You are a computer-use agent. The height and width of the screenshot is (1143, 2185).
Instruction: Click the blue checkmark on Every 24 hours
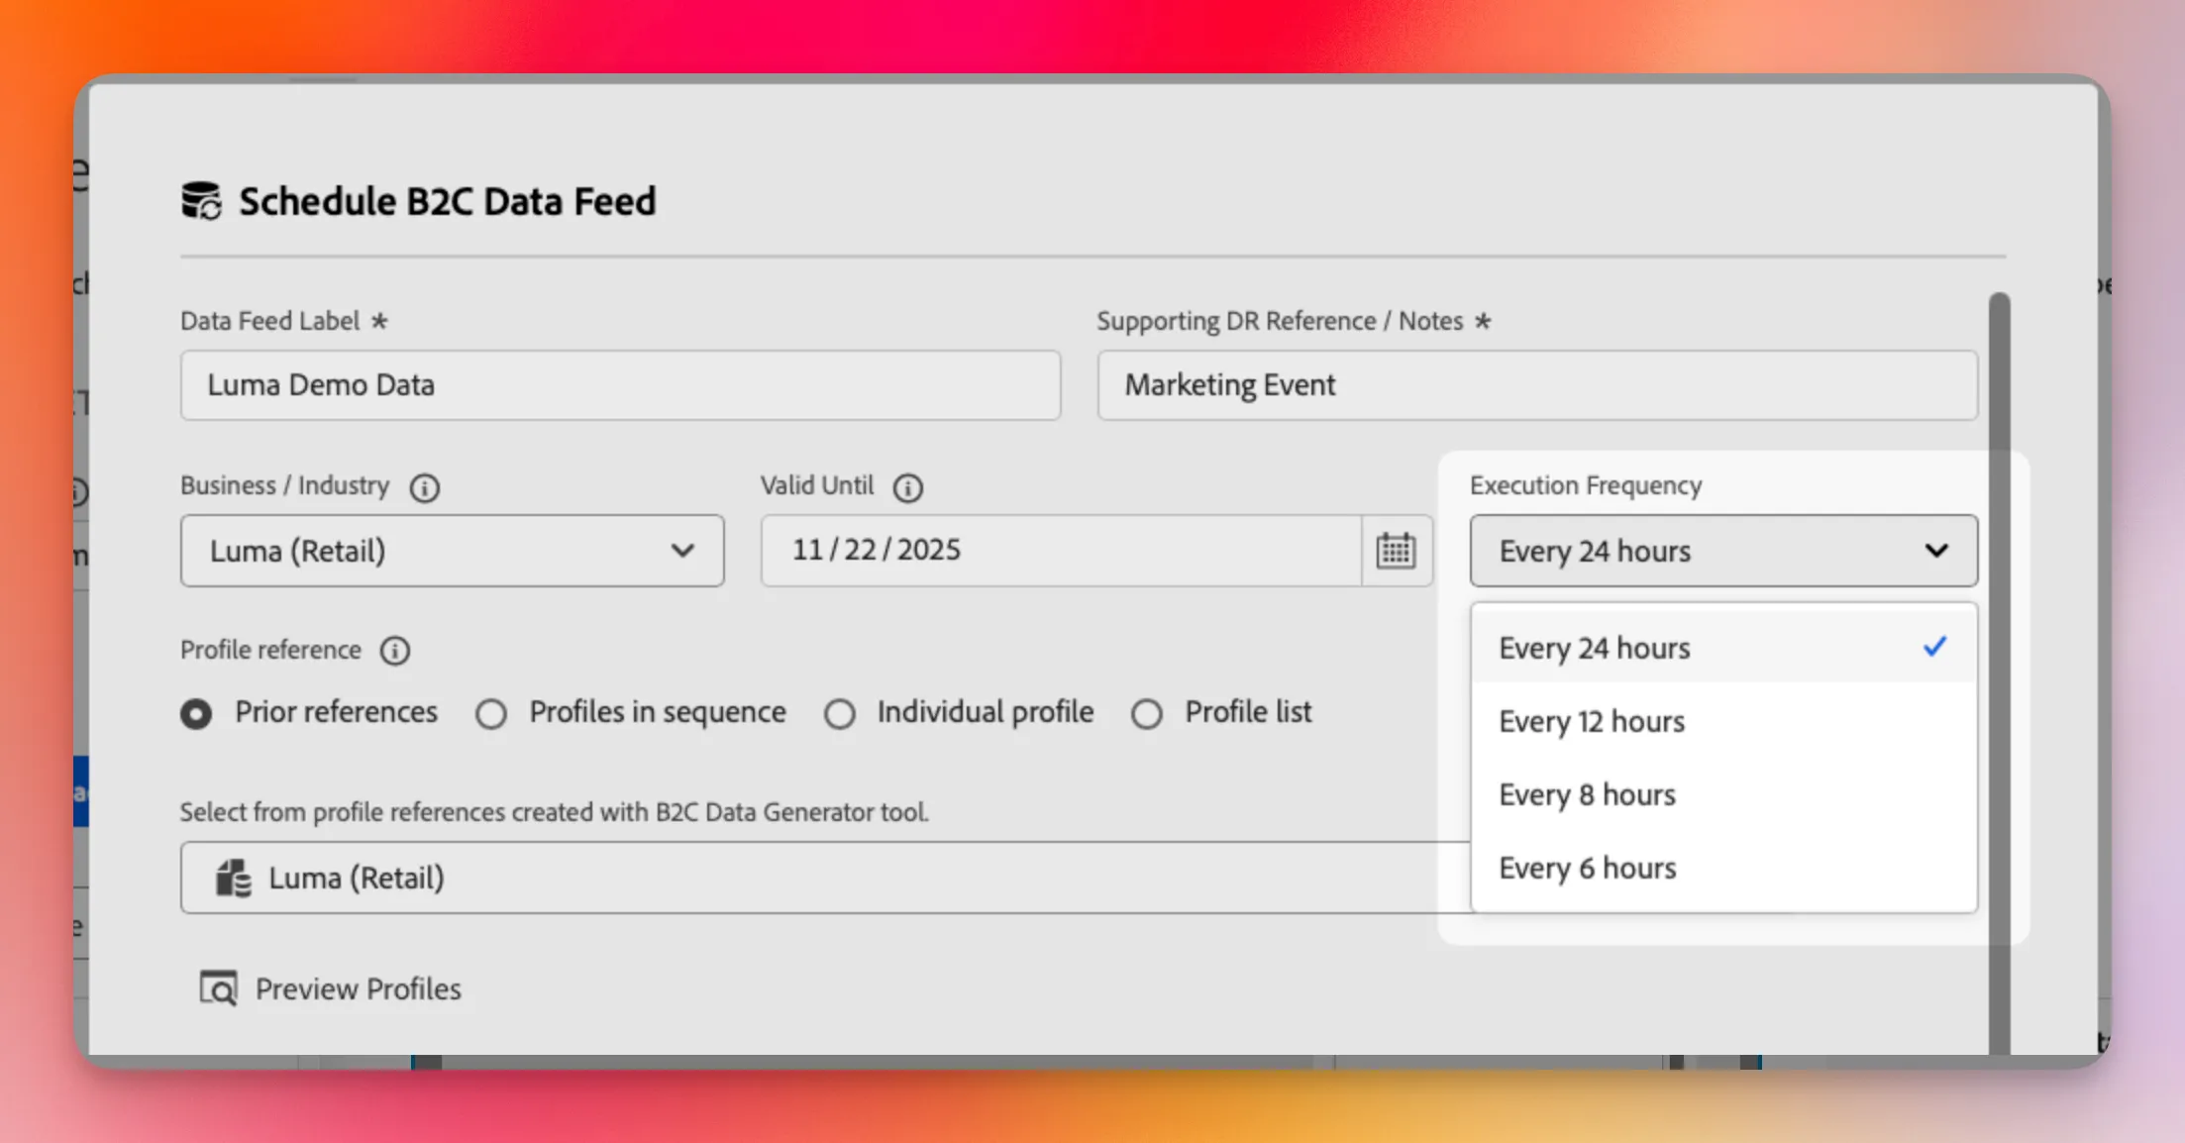pyautogui.click(x=1934, y=647)
